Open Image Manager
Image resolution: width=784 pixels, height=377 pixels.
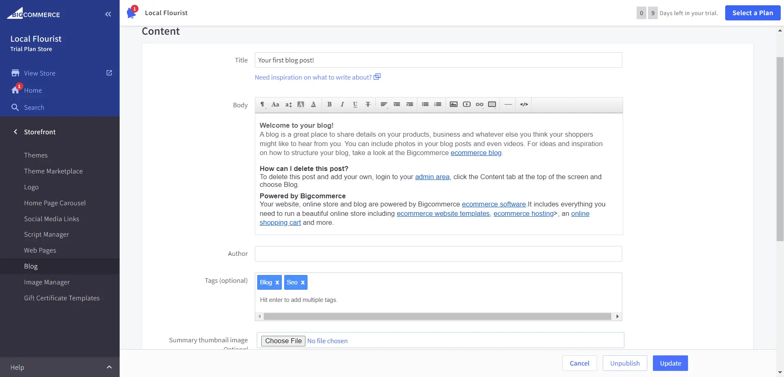(x=47, y=282)
